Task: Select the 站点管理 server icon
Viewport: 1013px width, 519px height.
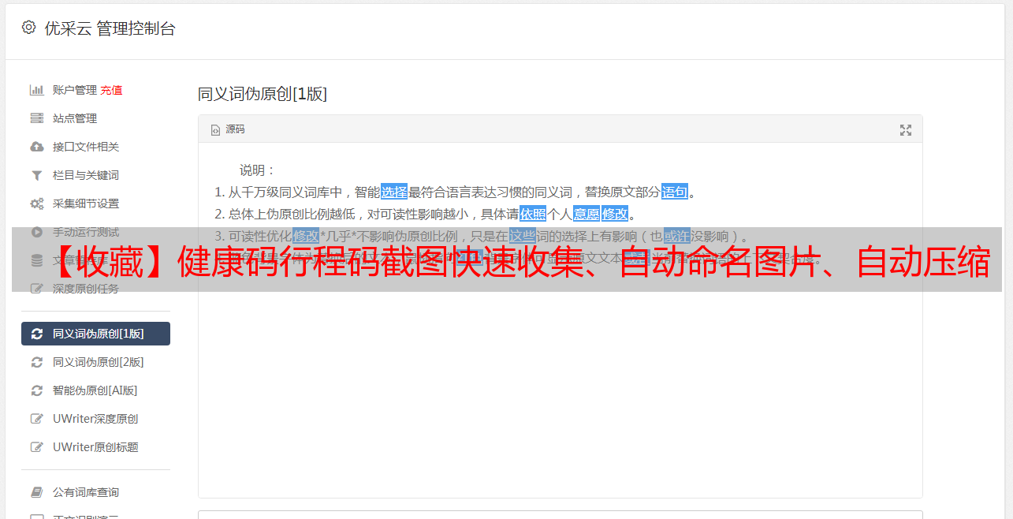Action: coord(36,118)
